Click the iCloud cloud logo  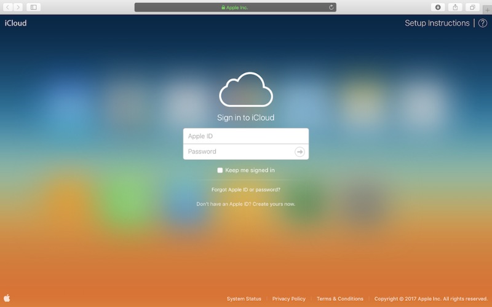(x=245, y=90)
